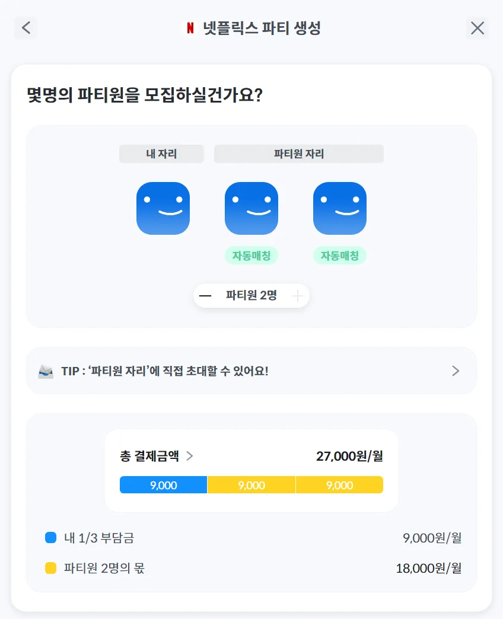Viewport: 503px width, 619px height.
Task: Click the second 파티원 smiley avatar
Action: click(x=340, y=208)
